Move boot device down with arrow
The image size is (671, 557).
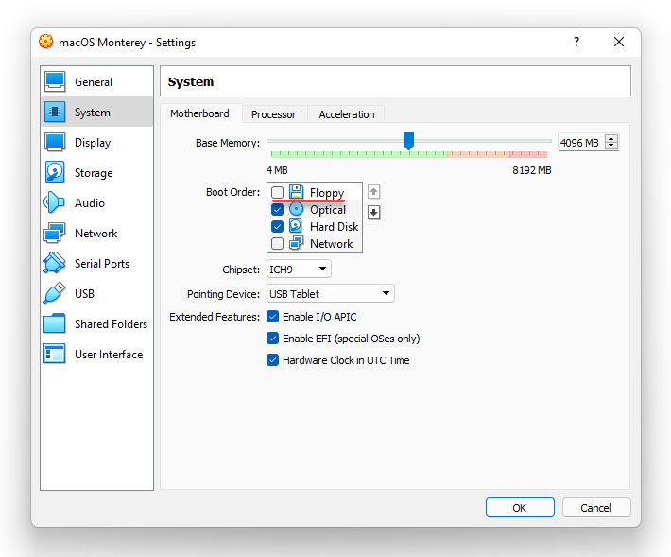373,213
